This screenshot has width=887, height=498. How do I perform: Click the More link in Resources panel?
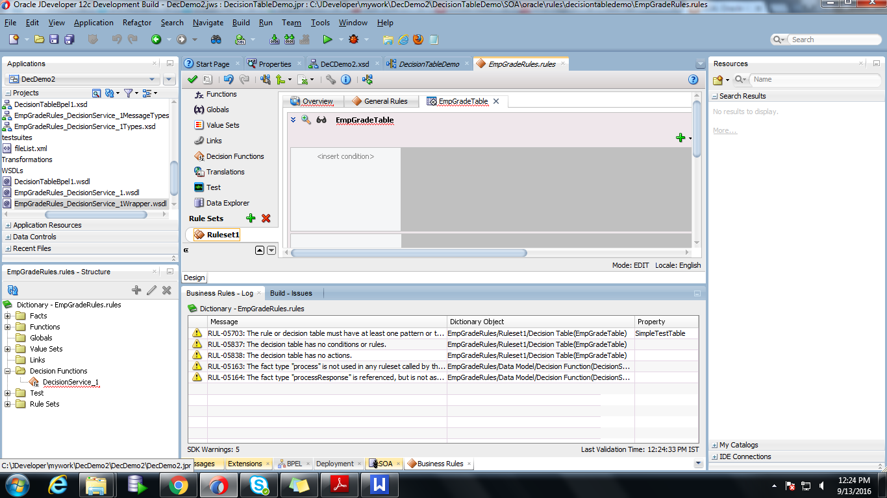pos(725,130)
